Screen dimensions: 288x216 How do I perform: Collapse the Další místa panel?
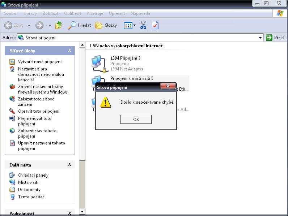[x=69, y=165]
